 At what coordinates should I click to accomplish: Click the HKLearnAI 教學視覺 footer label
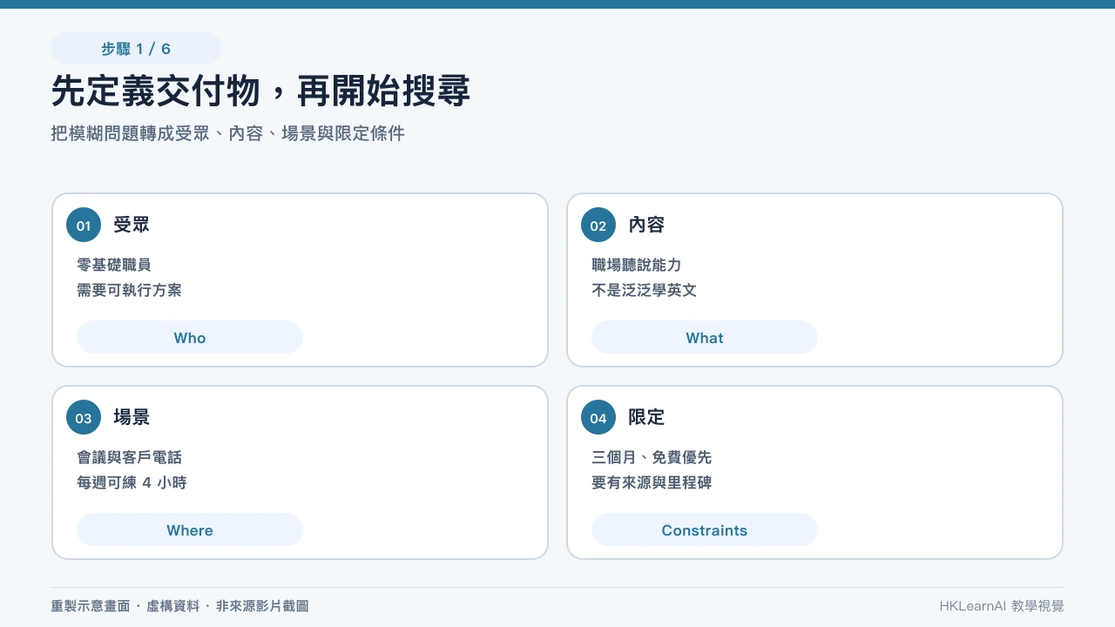pos(1002,606)
